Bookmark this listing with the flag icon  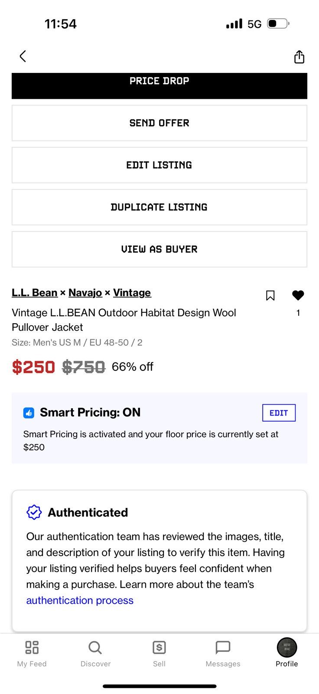point(270,295)
